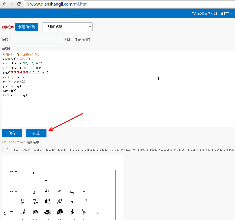Open the 选择R代码 dropdown

(67, 27)
